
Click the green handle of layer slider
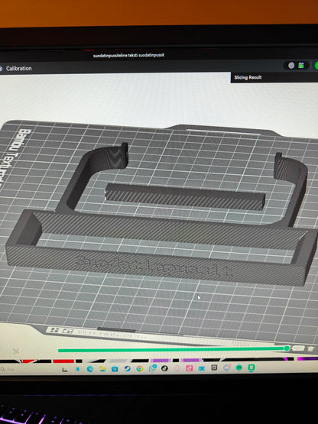pyautogui.click(x=287, y=348)
